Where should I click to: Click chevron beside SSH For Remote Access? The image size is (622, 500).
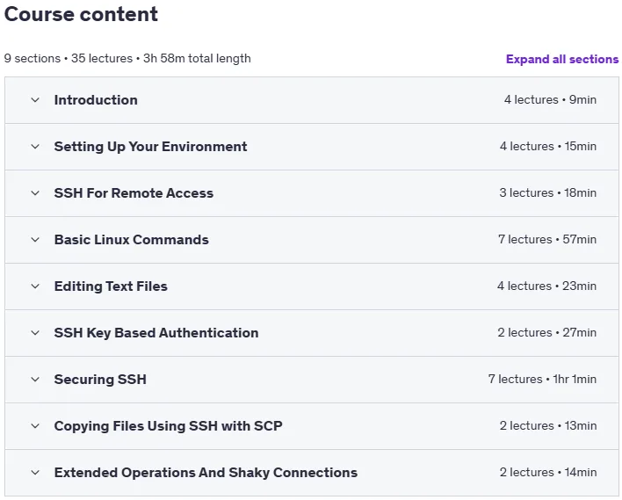[35, 193]
